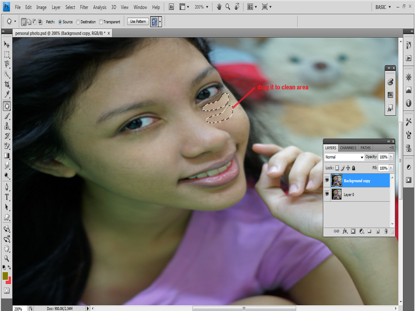Toggle visibility of Layer 0
Viewport: 415px width, 311px height.
click(327, 194)
